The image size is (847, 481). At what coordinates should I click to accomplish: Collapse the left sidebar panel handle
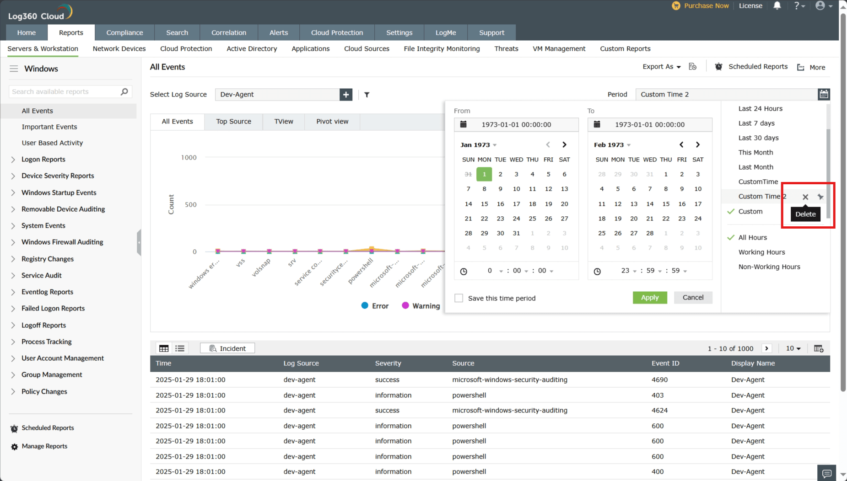[139, 242]
